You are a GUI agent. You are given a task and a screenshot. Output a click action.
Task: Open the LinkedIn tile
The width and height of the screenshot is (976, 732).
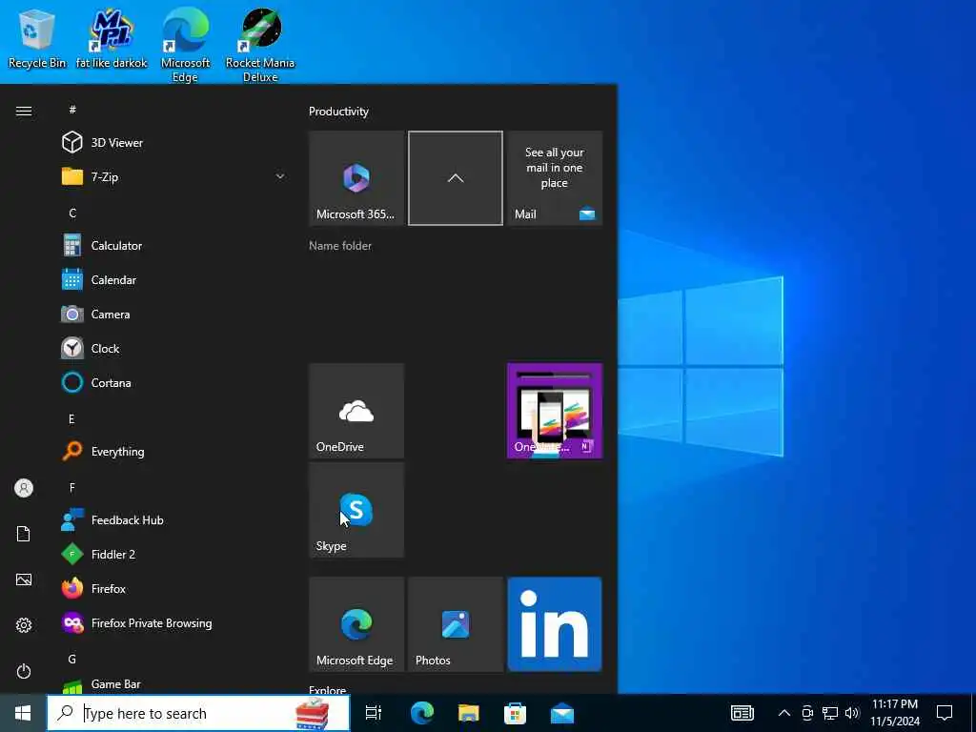[555, 624]
